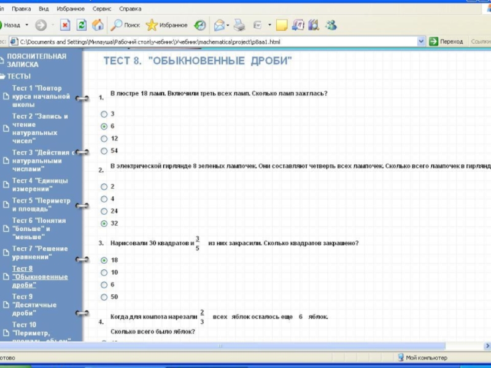Open Тест 2 "Запись и чтение натуральных чисел"
This screenshot has width=491, height=368.
coord(40,128)
